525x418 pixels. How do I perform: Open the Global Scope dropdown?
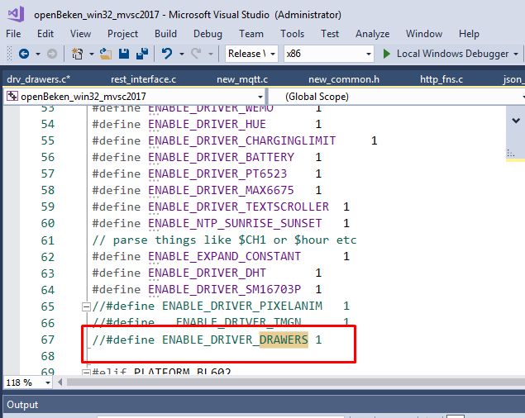coord(397,97)
